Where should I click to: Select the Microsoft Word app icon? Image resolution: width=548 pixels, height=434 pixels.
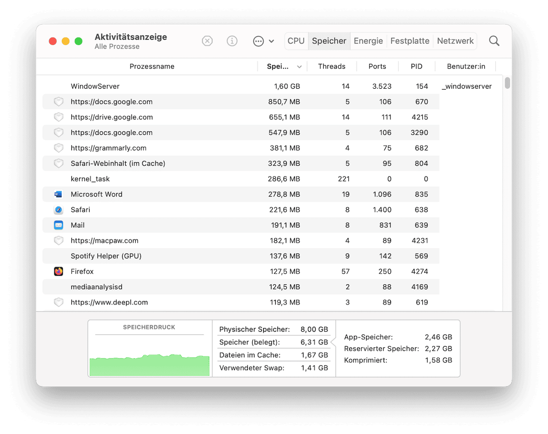tap(59, 194)
